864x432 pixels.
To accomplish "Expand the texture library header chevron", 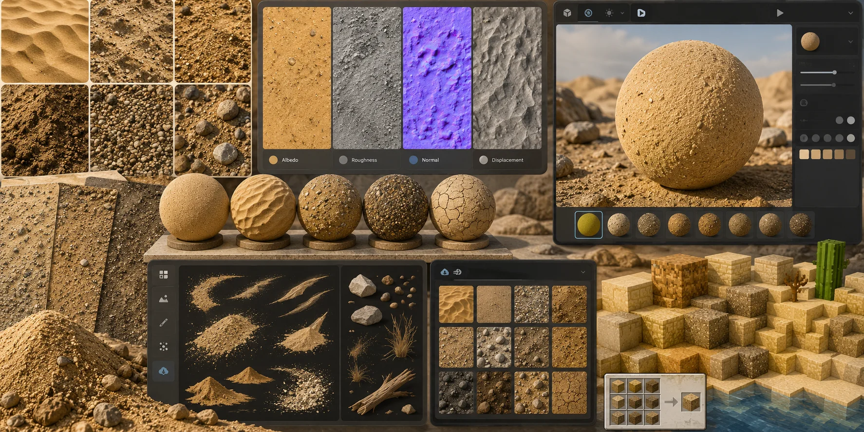I will 583,272.
